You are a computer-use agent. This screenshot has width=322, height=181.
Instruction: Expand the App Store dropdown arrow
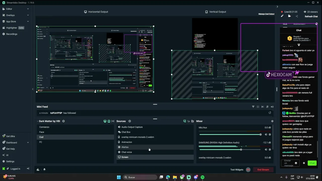click(x=28, y=21)
